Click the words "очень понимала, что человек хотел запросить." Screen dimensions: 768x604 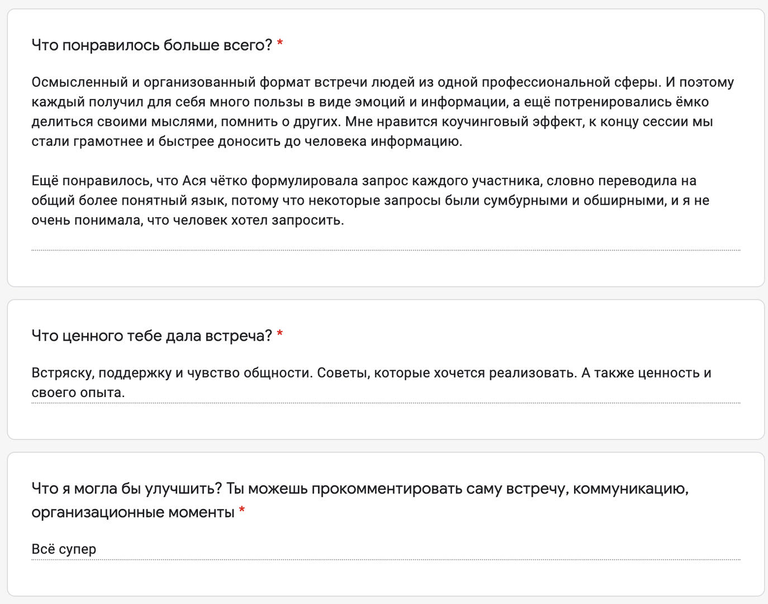(x=187, y=220)
